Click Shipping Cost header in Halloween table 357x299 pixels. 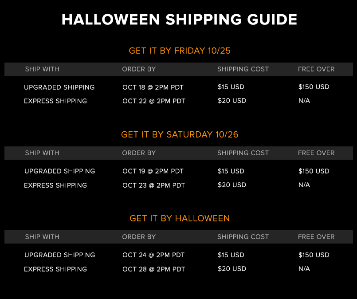coord(243,236)
